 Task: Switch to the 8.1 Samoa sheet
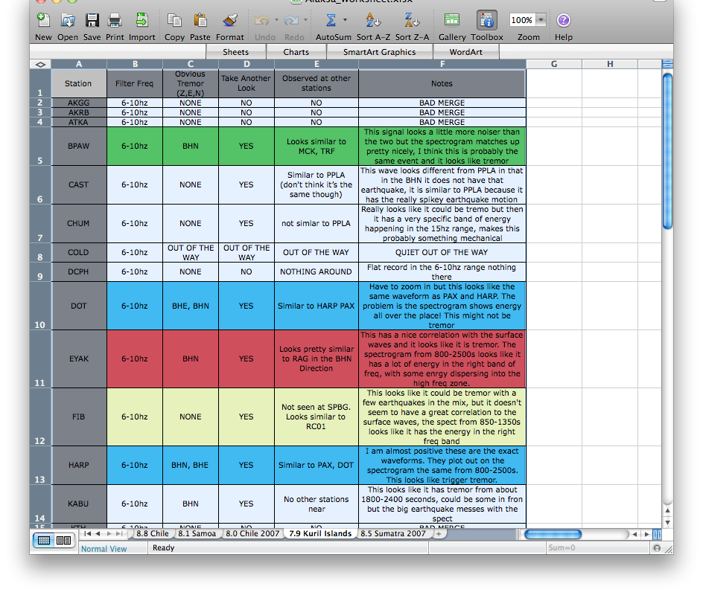tap(197, 534)
